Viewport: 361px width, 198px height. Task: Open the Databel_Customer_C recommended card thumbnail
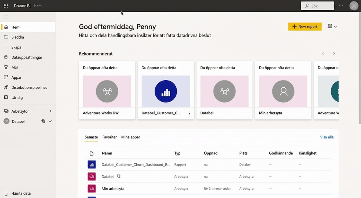[x=166, y=91]
